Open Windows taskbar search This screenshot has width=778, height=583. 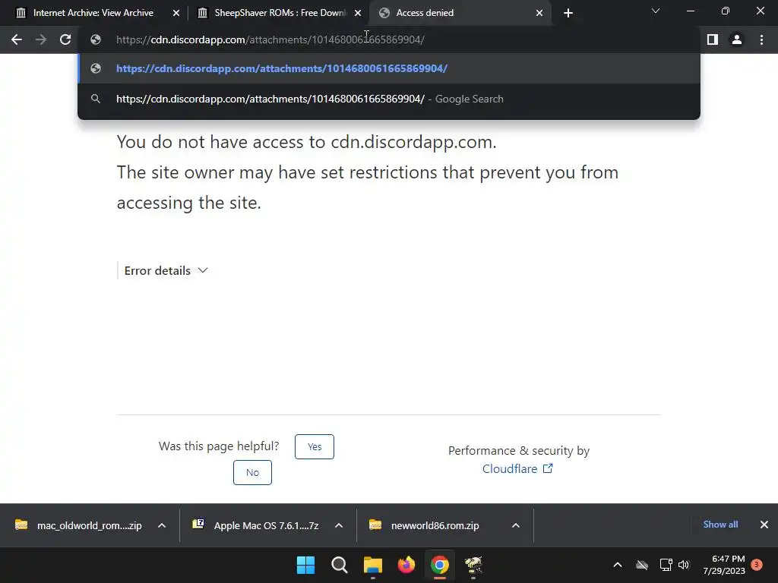point(340,565)
